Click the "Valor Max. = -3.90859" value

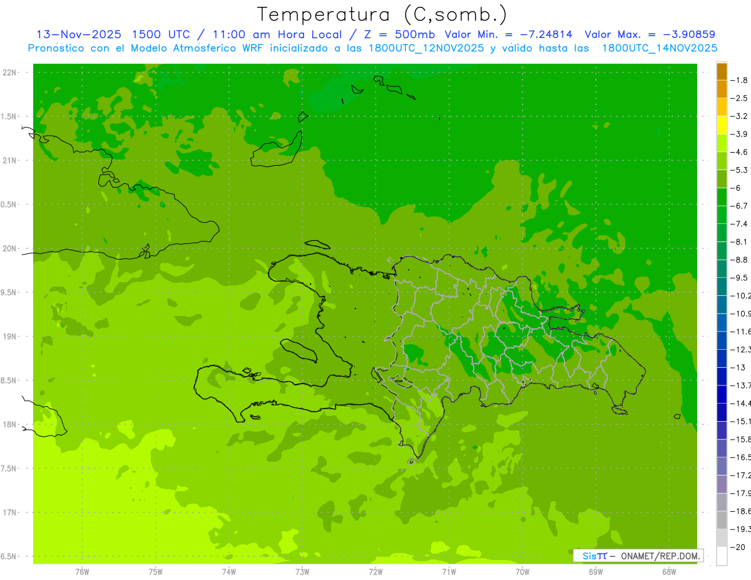point(649,34)
